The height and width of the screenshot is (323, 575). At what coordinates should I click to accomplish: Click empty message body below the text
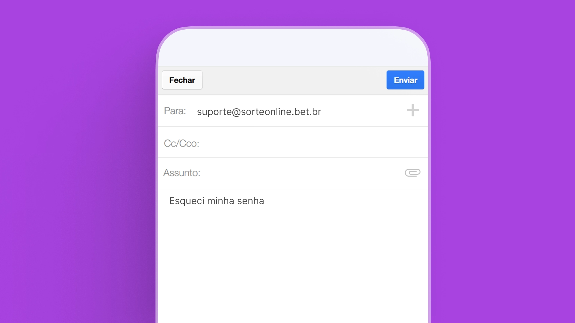tap(293, 263)
